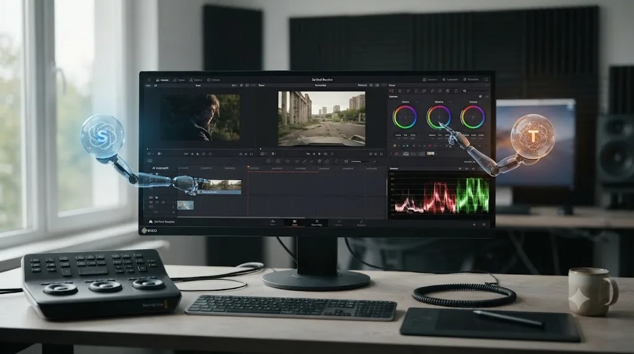The image size is (634, 354).
Task: Select the large video clip on timeline track
Action: (221, 187)
